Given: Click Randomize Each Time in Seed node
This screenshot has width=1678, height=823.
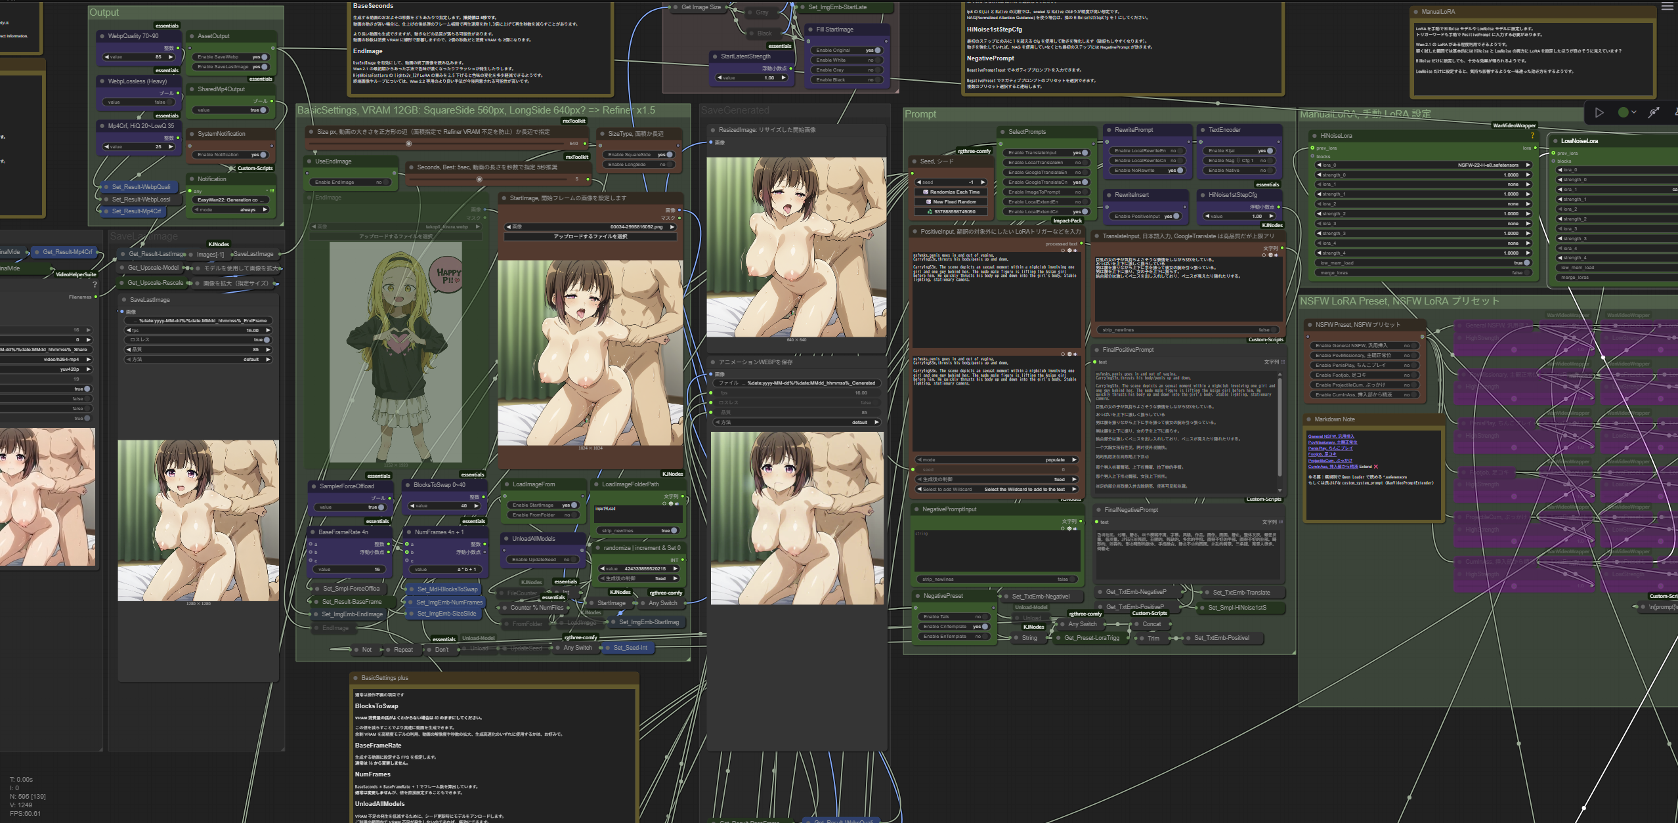Looking at the screenshot, I should point(951,192).
